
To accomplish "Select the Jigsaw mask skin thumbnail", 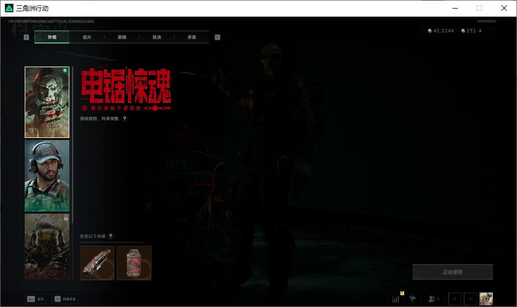I will pyautogui.click(x=47, y=102).
